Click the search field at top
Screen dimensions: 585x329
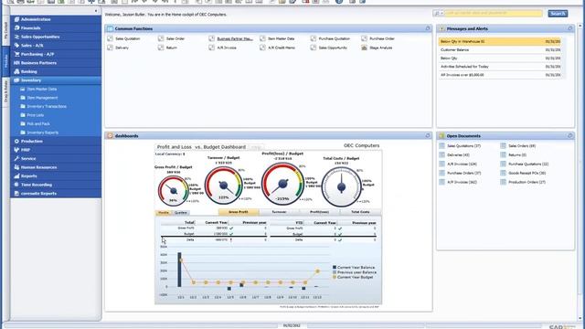click(494, 14)
